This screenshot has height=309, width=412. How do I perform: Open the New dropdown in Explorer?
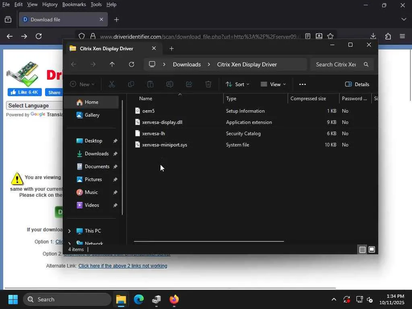[x=82, y=84]
